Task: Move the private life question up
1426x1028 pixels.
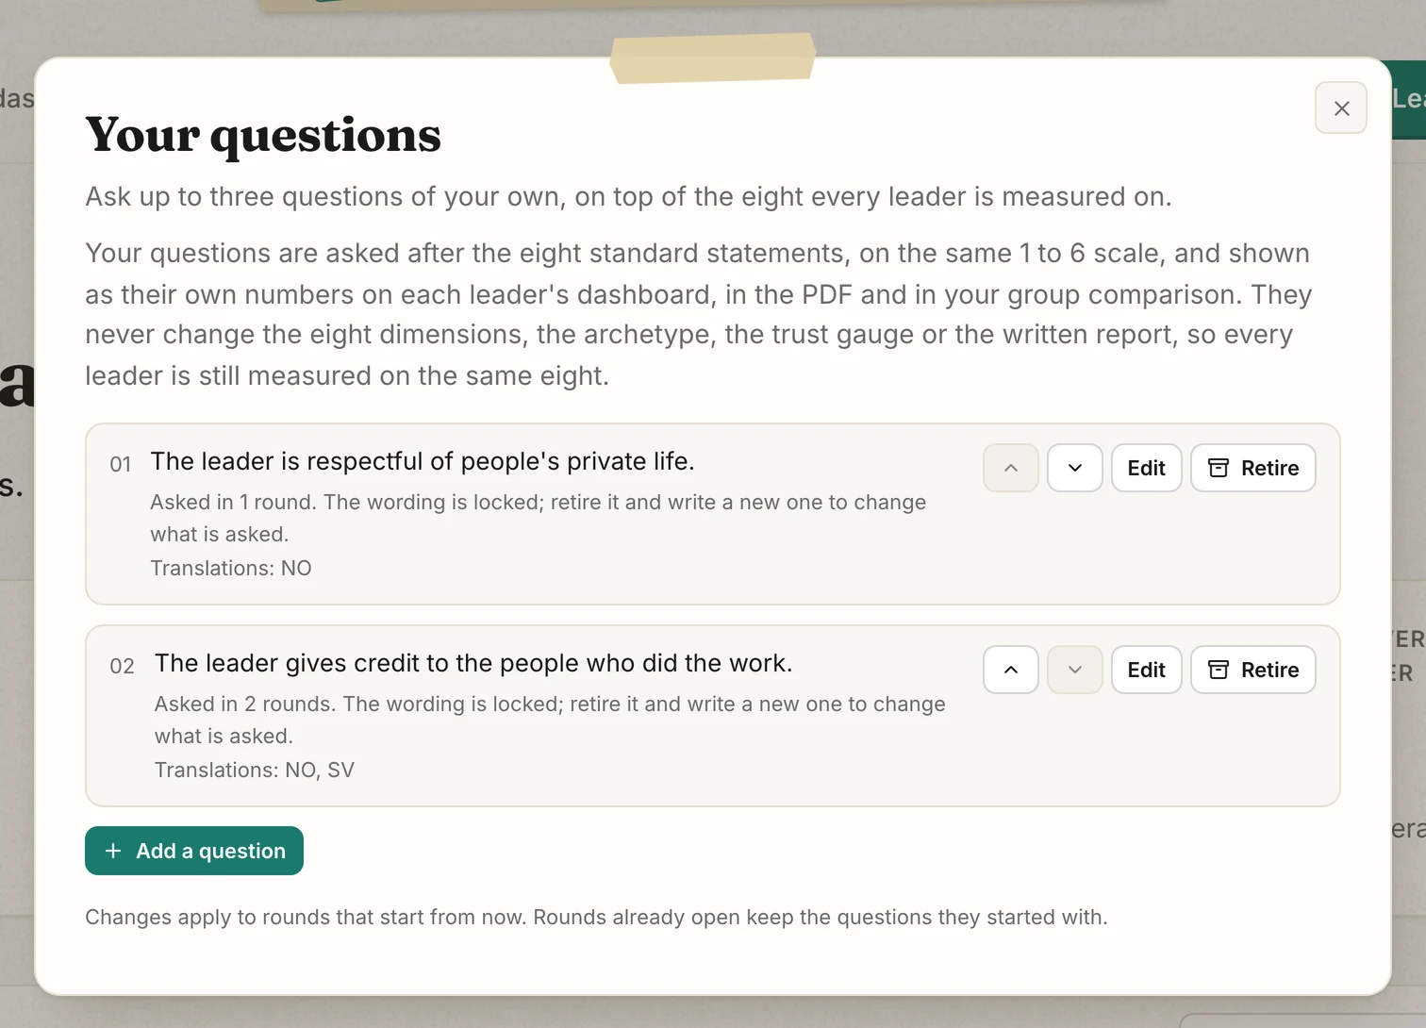Action: pos(1010,468)
